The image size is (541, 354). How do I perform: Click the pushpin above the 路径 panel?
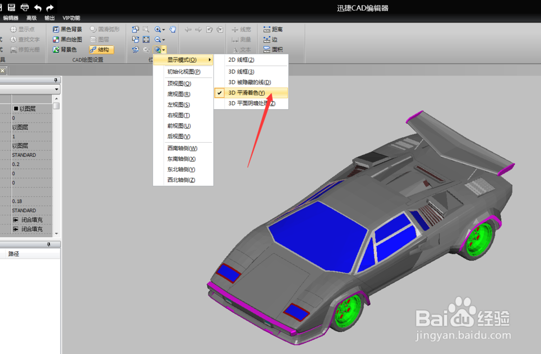pos(49,244)
